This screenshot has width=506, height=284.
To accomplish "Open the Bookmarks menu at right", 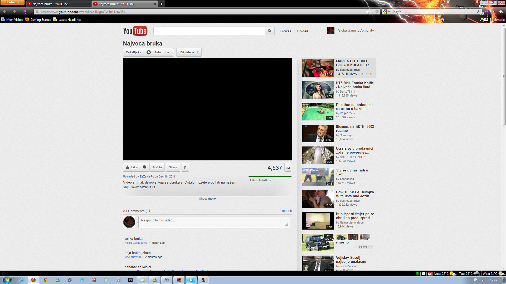I will pyautogui.click(x=495, y=19).
